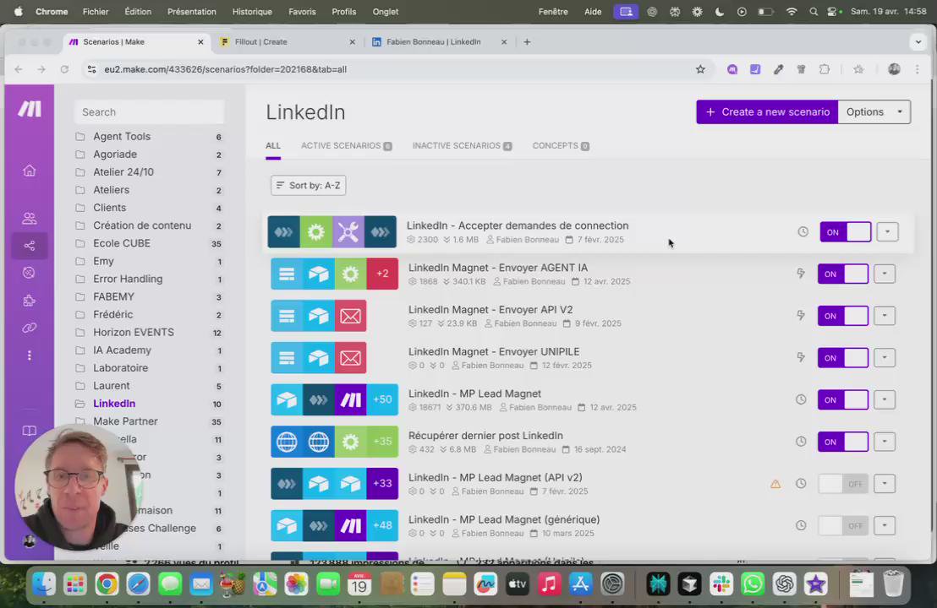Open the Webhooks link icon in sidebar
The image size is (937, 608).
30,328
